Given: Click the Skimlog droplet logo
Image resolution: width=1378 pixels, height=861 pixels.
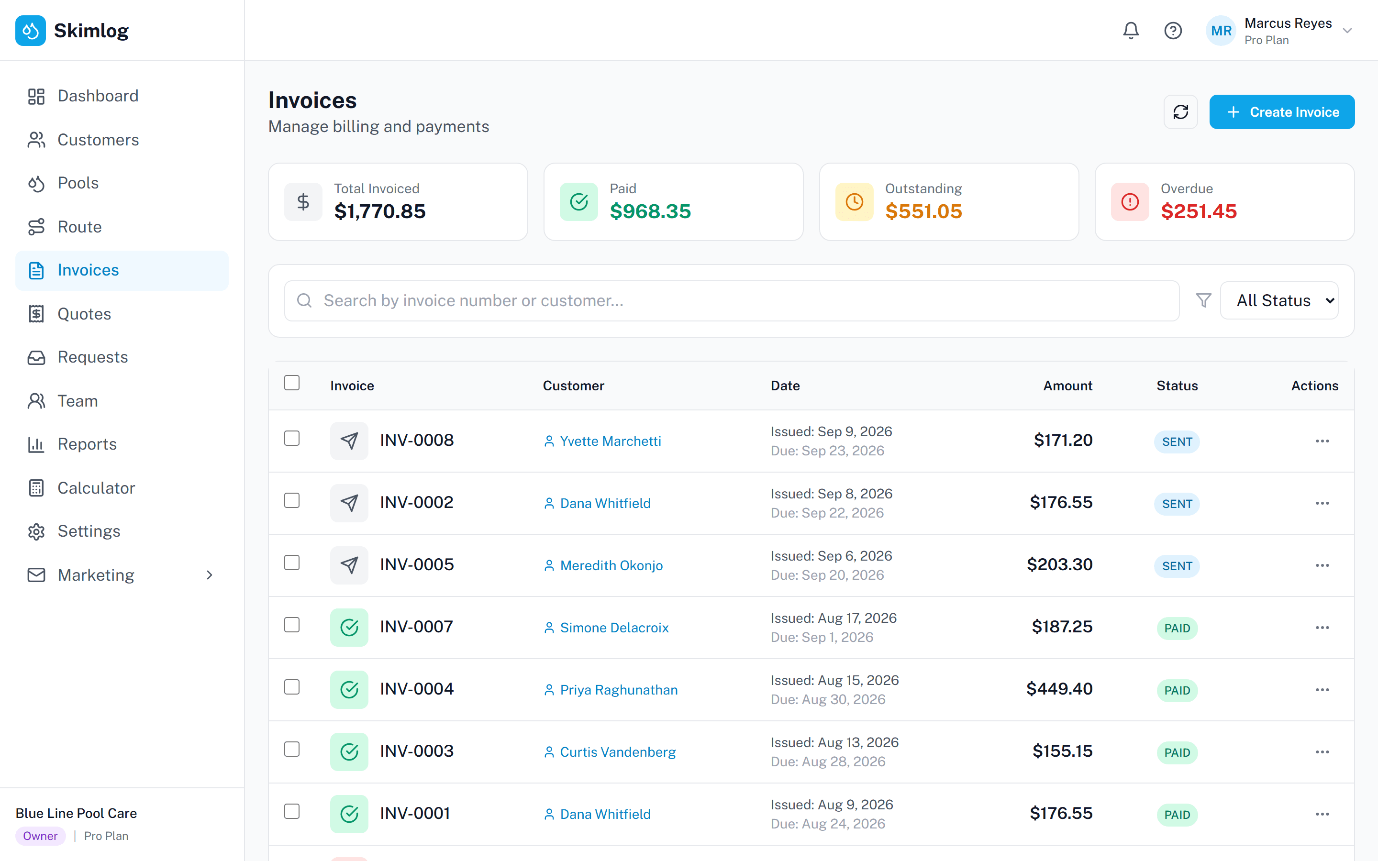Looking at the screenshot, I should tap(31, 30).
